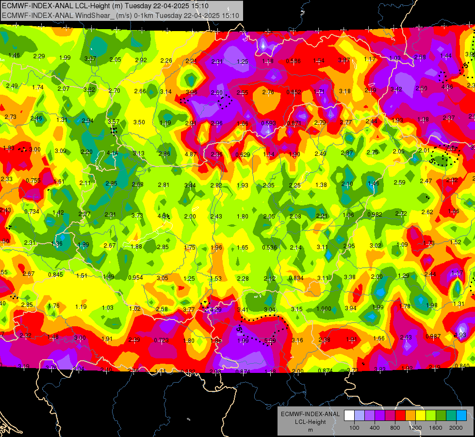Click the wind shear value '0.536'
The image size is (475, 437).
269,248
